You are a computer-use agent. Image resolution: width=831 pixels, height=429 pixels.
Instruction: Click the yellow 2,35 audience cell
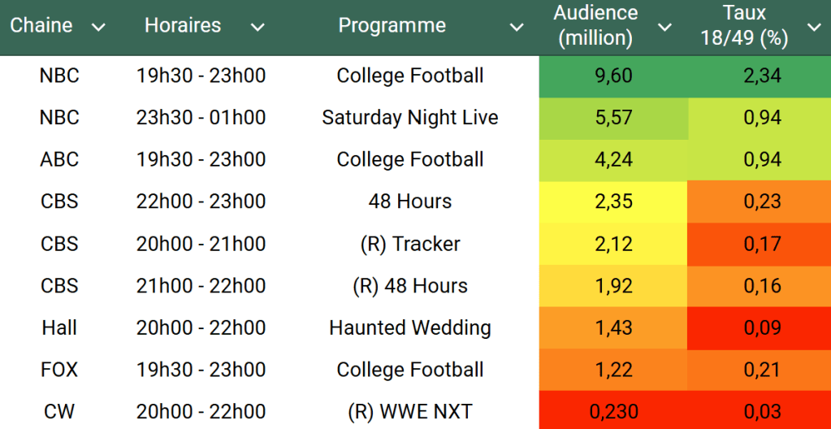tap(613, 201)
